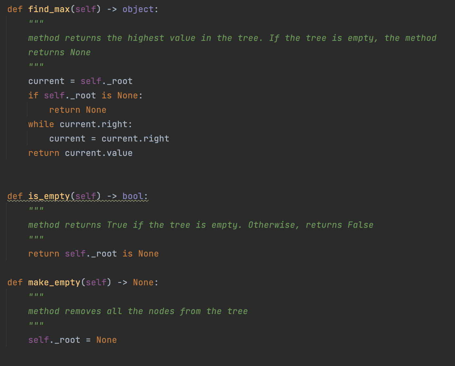455x366 pixels.
Task: Click current.value in the return statement
Action: coord(99,153)
